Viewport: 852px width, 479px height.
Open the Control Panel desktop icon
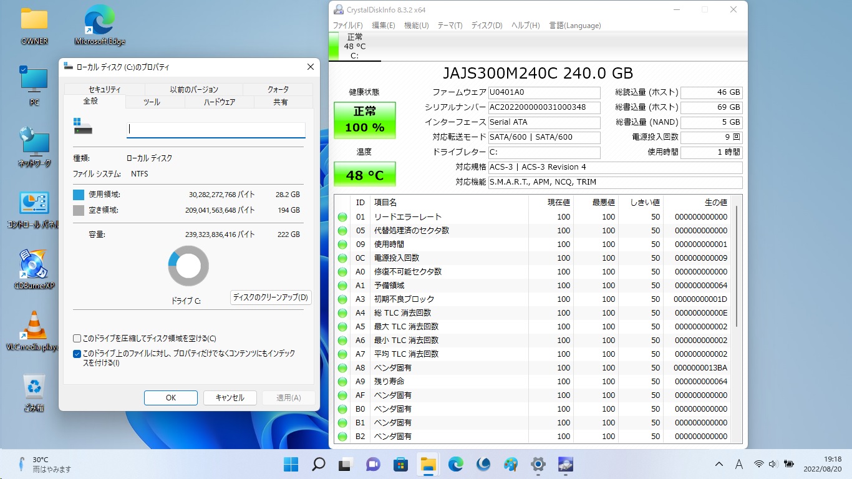(34, 205)
